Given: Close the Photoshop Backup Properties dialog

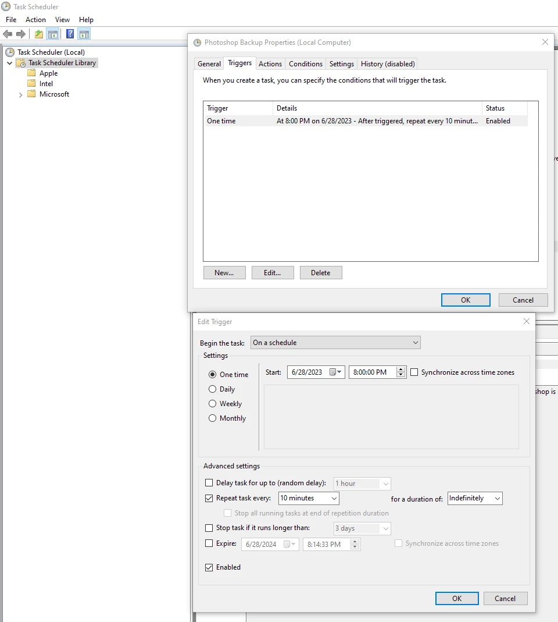Looking at the screenshot, I should click(545, 42).
